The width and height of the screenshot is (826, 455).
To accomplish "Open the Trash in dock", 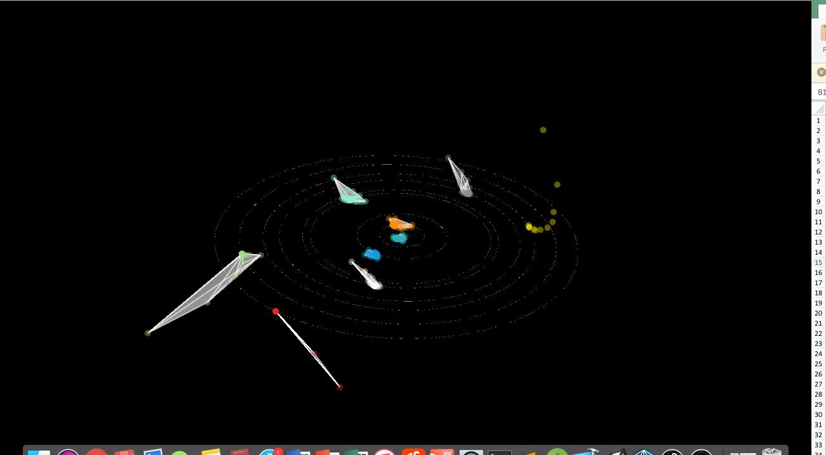I will (771, 452).
